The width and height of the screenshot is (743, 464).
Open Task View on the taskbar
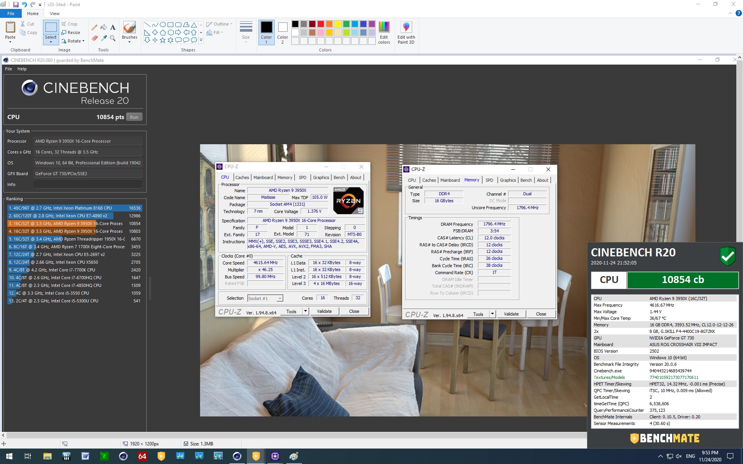[28, 456]
